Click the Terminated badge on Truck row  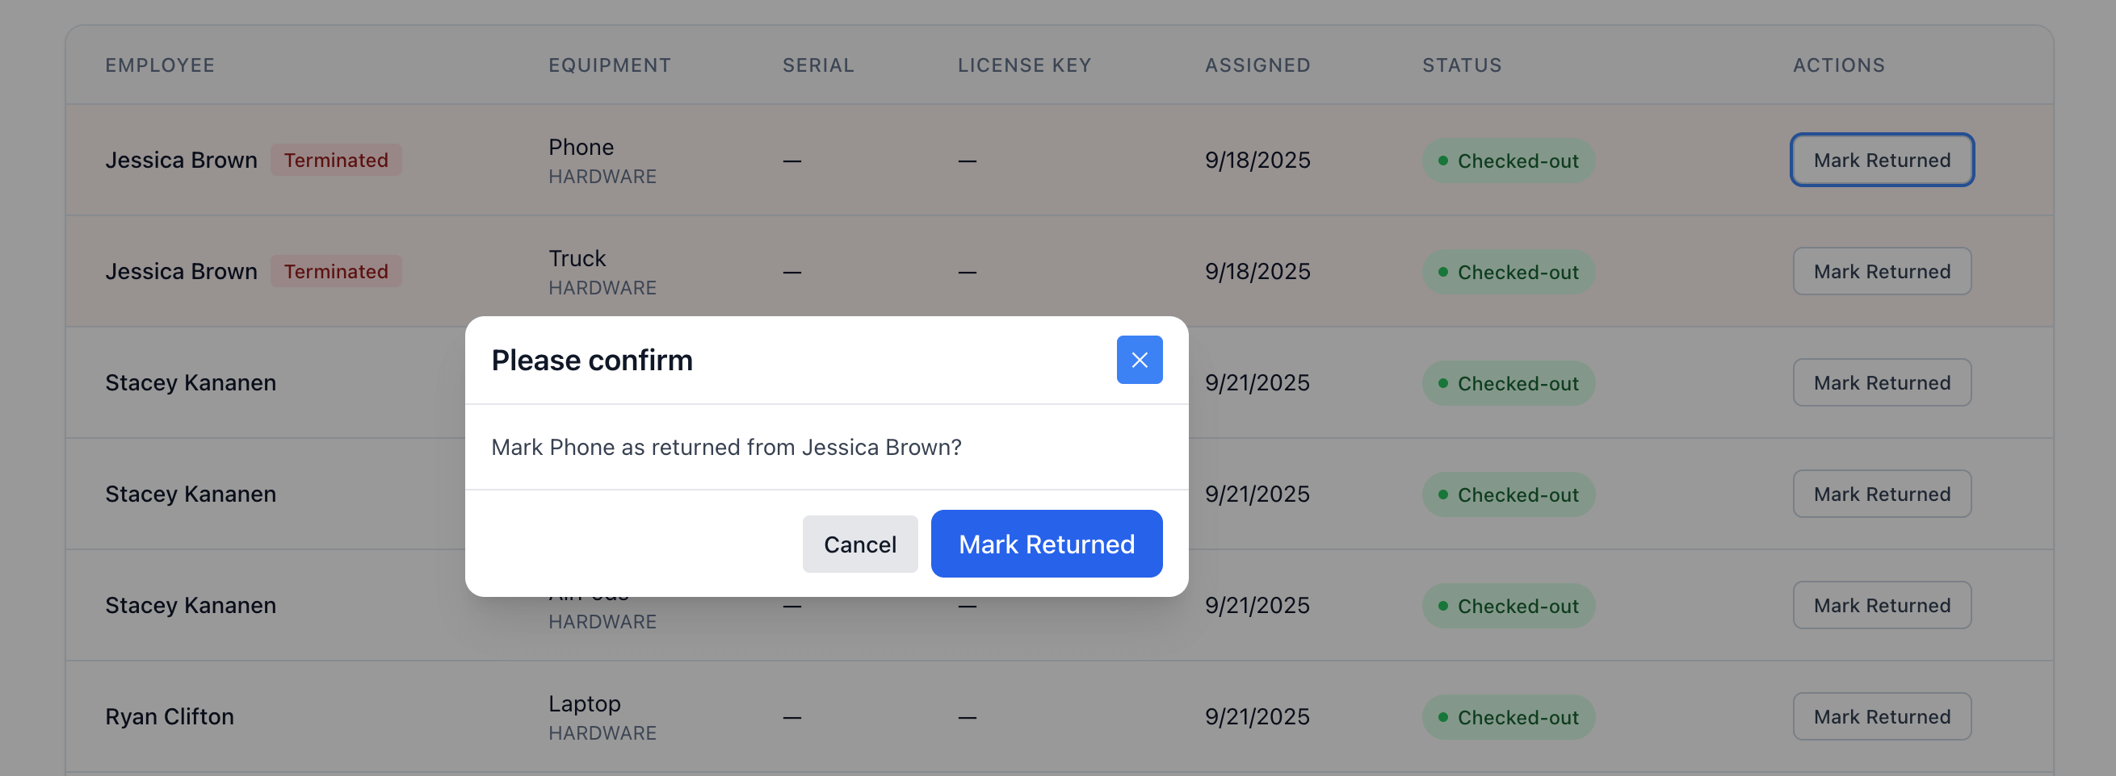click(336, 272)
